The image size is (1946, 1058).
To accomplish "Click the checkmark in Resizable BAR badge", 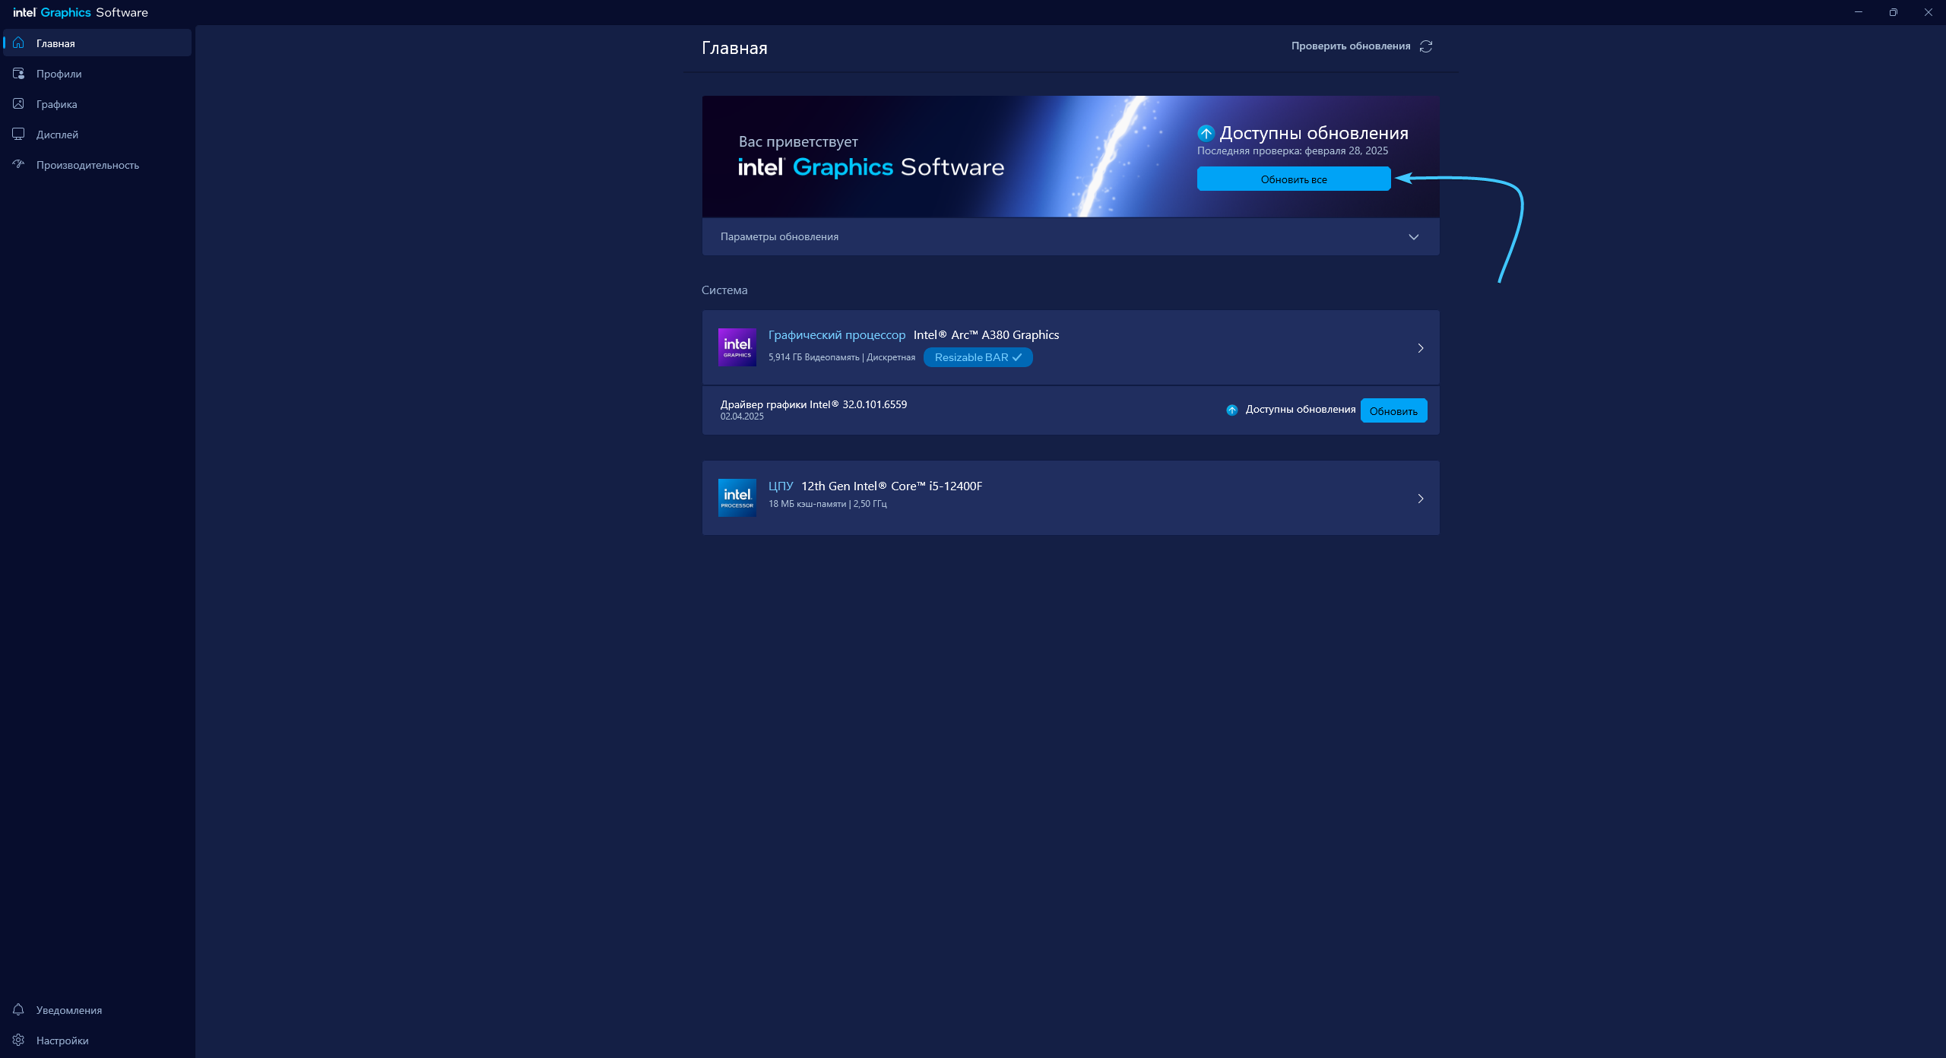I will [1017, 357].
